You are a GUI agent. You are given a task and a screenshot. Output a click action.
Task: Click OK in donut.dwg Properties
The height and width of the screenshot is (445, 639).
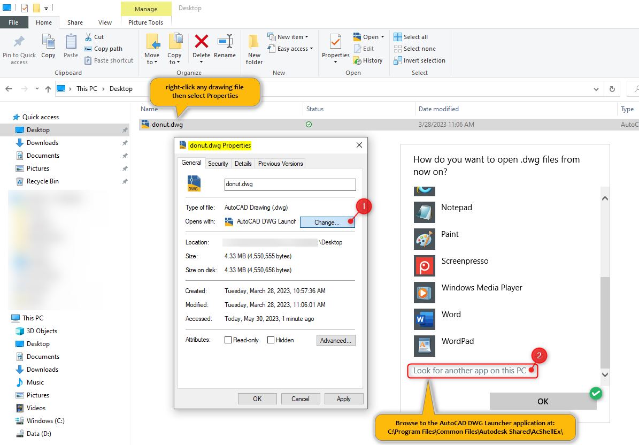point(257,398)
